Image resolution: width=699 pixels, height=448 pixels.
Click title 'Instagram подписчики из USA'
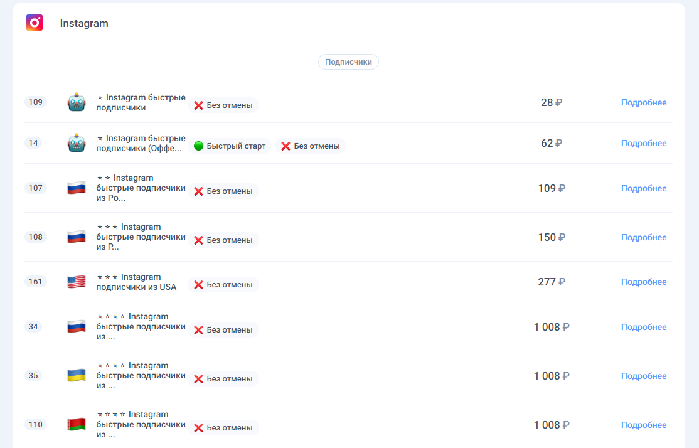tap(136, 282)
